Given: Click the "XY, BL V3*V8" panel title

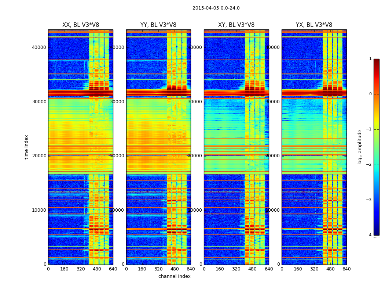Looking at the screenshot, I should click(236, 25).
